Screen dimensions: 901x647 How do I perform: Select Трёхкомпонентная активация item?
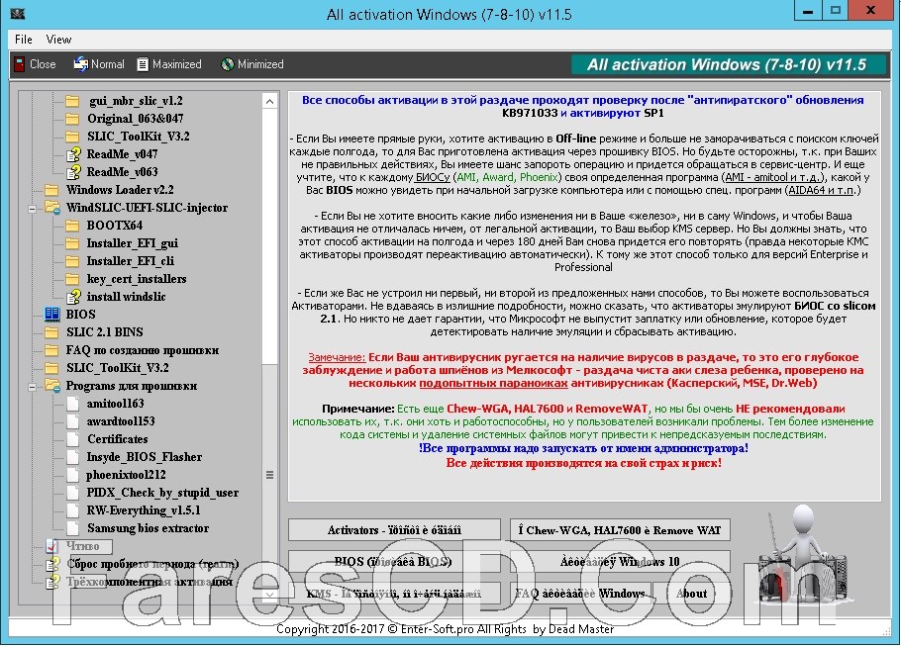point(149,582)
